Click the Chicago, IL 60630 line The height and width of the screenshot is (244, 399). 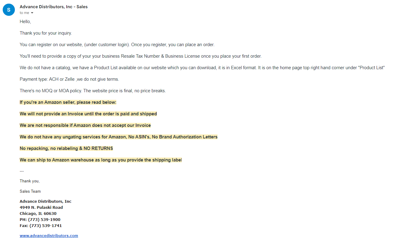click(38, 213)
